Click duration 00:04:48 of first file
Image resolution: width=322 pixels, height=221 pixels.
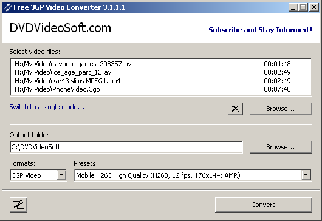click(277, 64)
